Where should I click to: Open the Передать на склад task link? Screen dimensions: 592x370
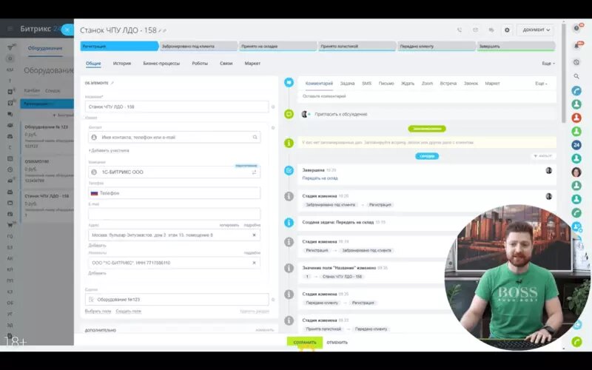point(320,178)
